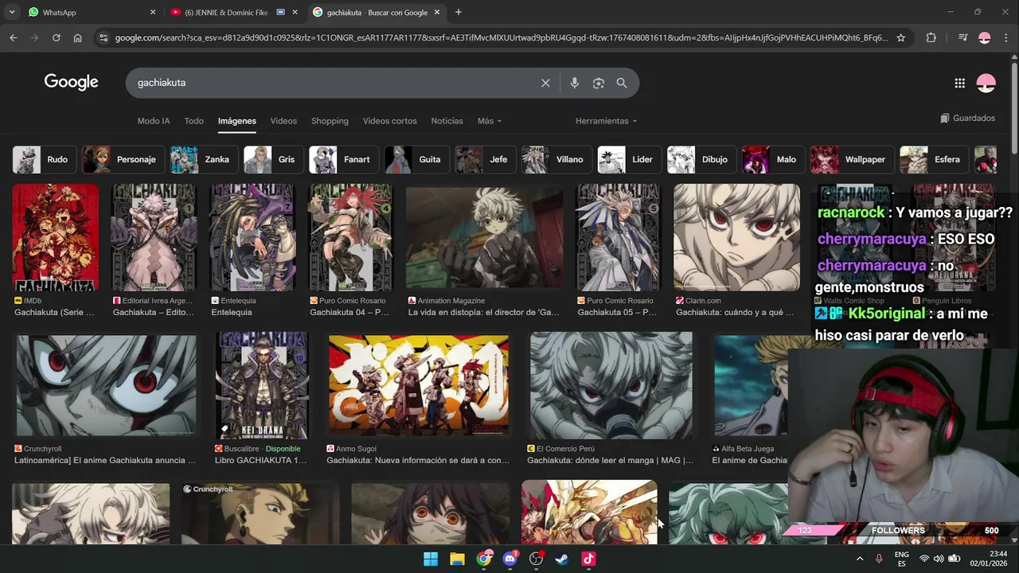The width and height of the screenshot is (1019, 573).
Task: Go back to the previous page
Action: 13,37
